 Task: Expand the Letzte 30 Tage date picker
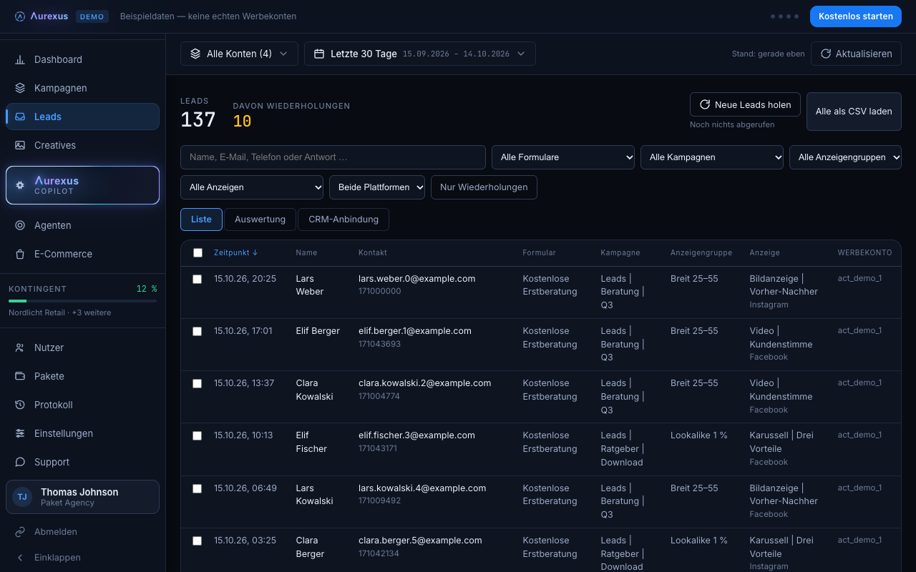[420, 54]
